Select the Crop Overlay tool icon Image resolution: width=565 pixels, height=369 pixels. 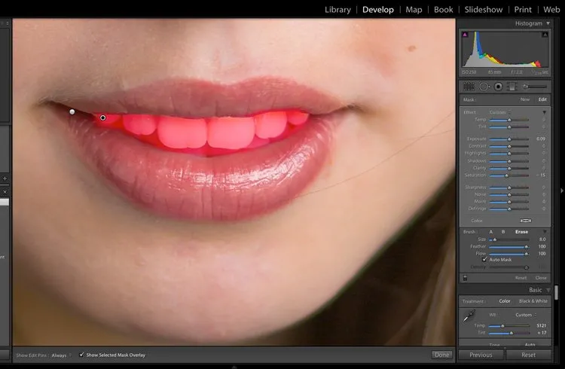tap(469, 87)
